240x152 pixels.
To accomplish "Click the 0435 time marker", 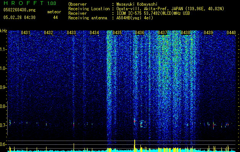I will (x=117, y=33).
